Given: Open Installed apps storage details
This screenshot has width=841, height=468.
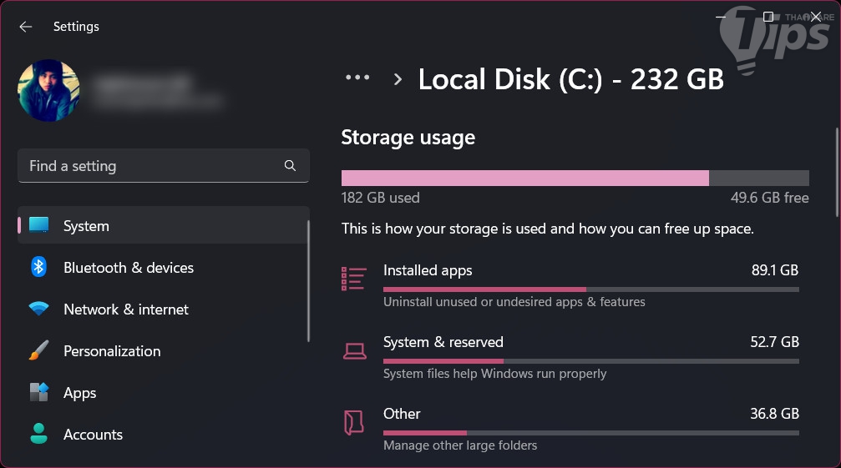Looking at the screenshot, I should [x=590, y=282].
